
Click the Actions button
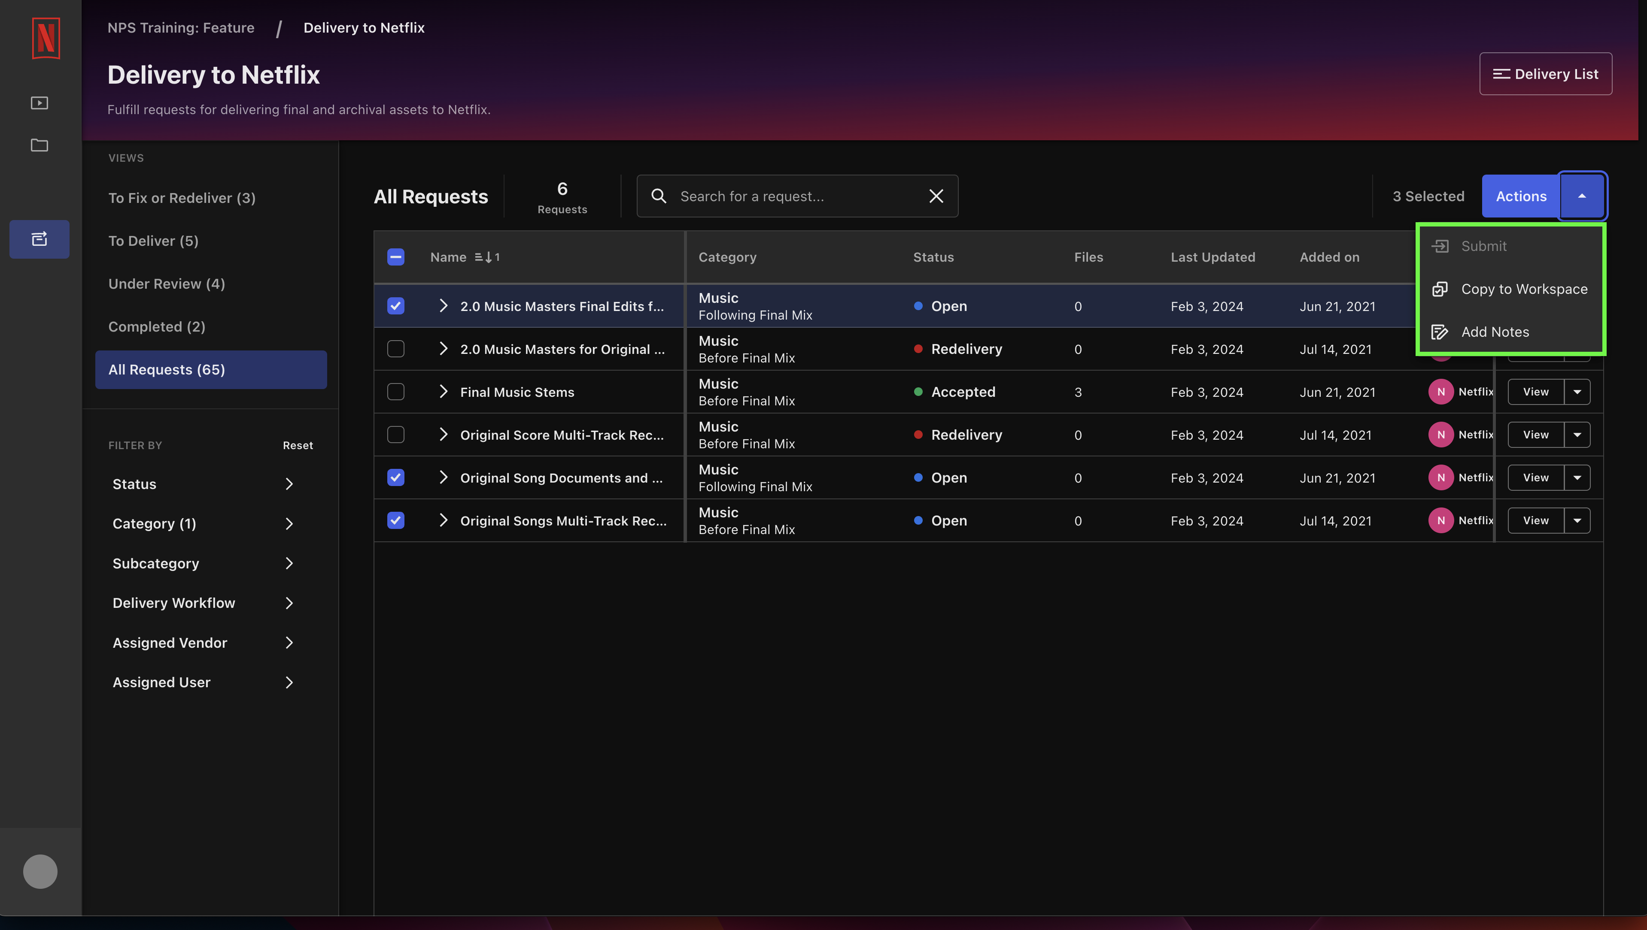click(1521, 196)
